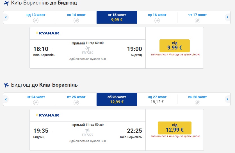Screen dimensions: 235x153
Task: Show later return dates with the right arrow
Action: [227, 99]
